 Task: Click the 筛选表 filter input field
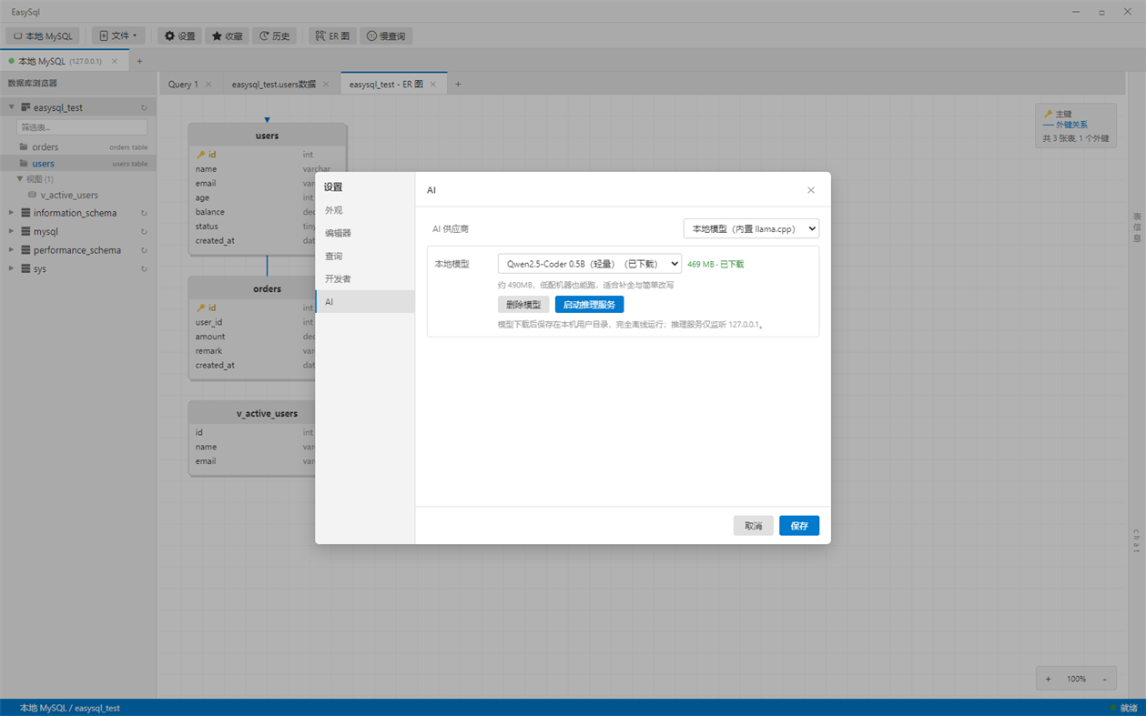click(82, 127)
